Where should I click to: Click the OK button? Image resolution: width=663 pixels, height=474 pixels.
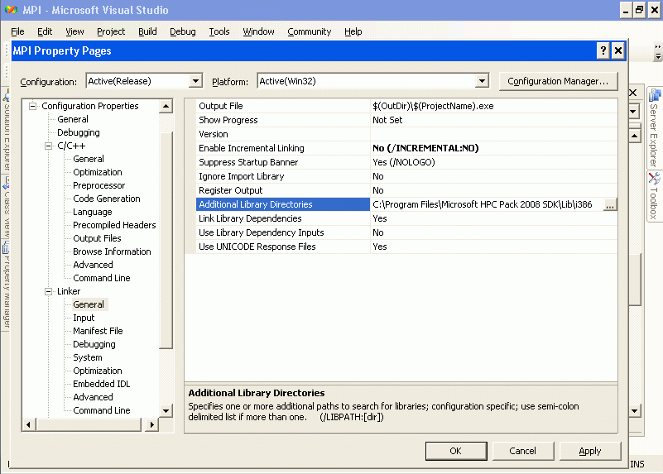455,451
